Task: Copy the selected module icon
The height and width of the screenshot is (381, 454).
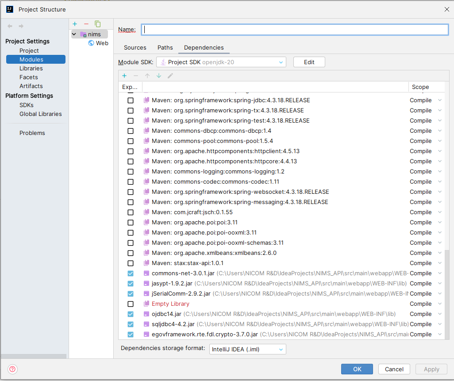Action: pyautogui.click(x=98, y=24)
